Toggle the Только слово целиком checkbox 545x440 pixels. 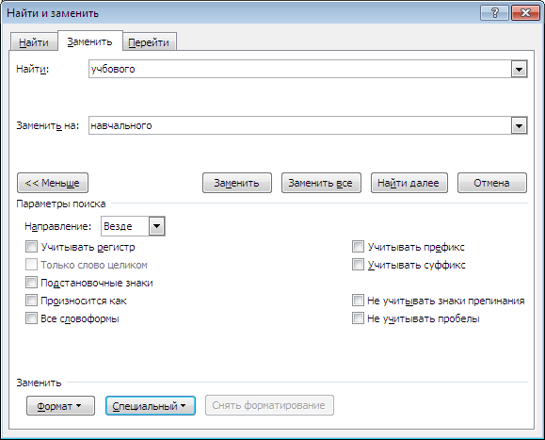tap(31, 265)
